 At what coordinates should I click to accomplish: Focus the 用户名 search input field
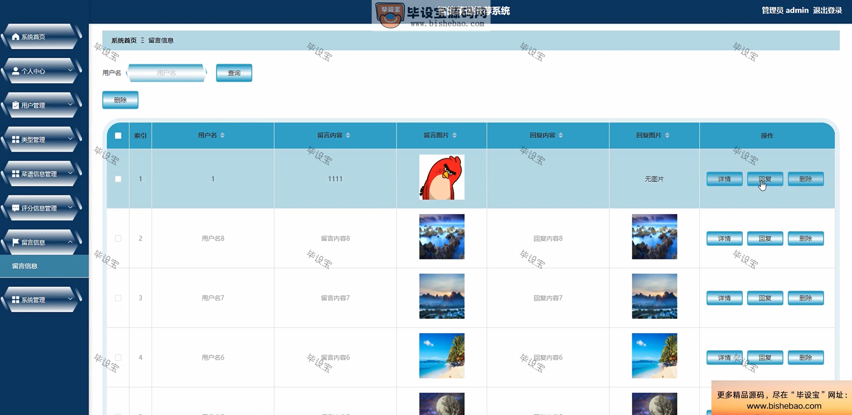click(x=166, y=73)
